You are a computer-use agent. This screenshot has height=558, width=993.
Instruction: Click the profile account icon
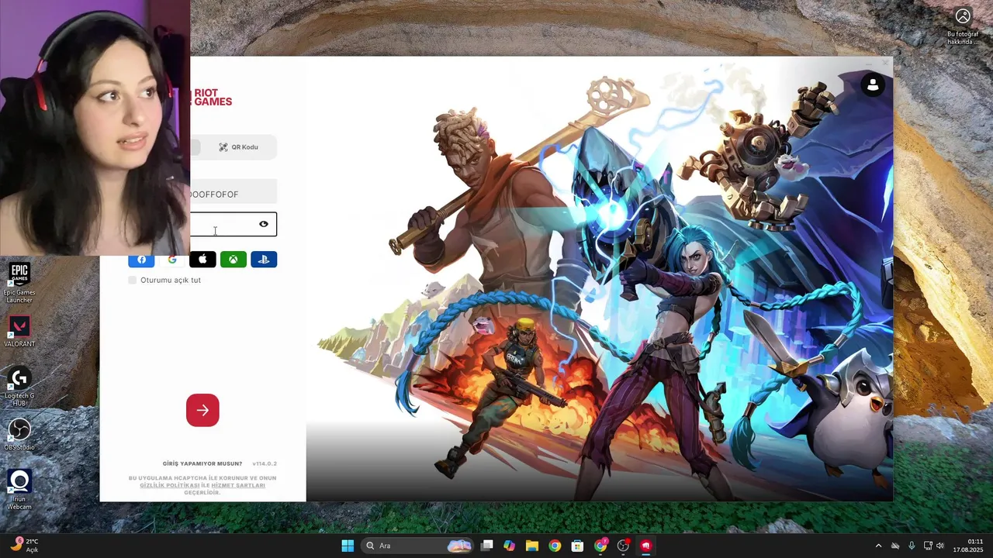click(x=873, y=84)
